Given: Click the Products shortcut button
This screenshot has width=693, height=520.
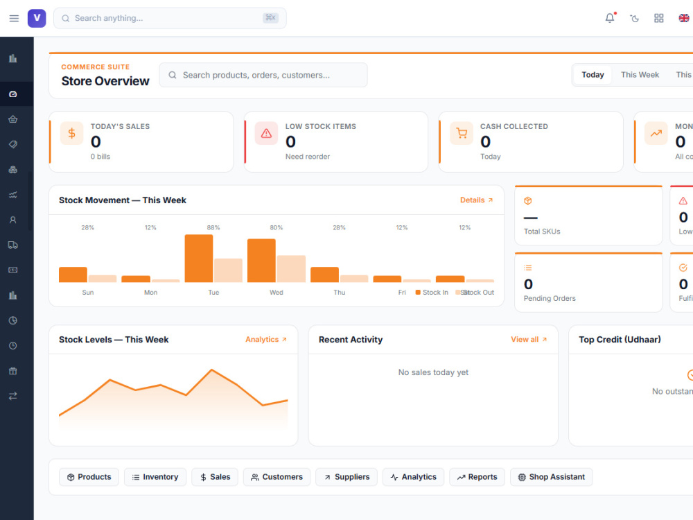Looking at the screenshot, I should [x=89, y=477].
